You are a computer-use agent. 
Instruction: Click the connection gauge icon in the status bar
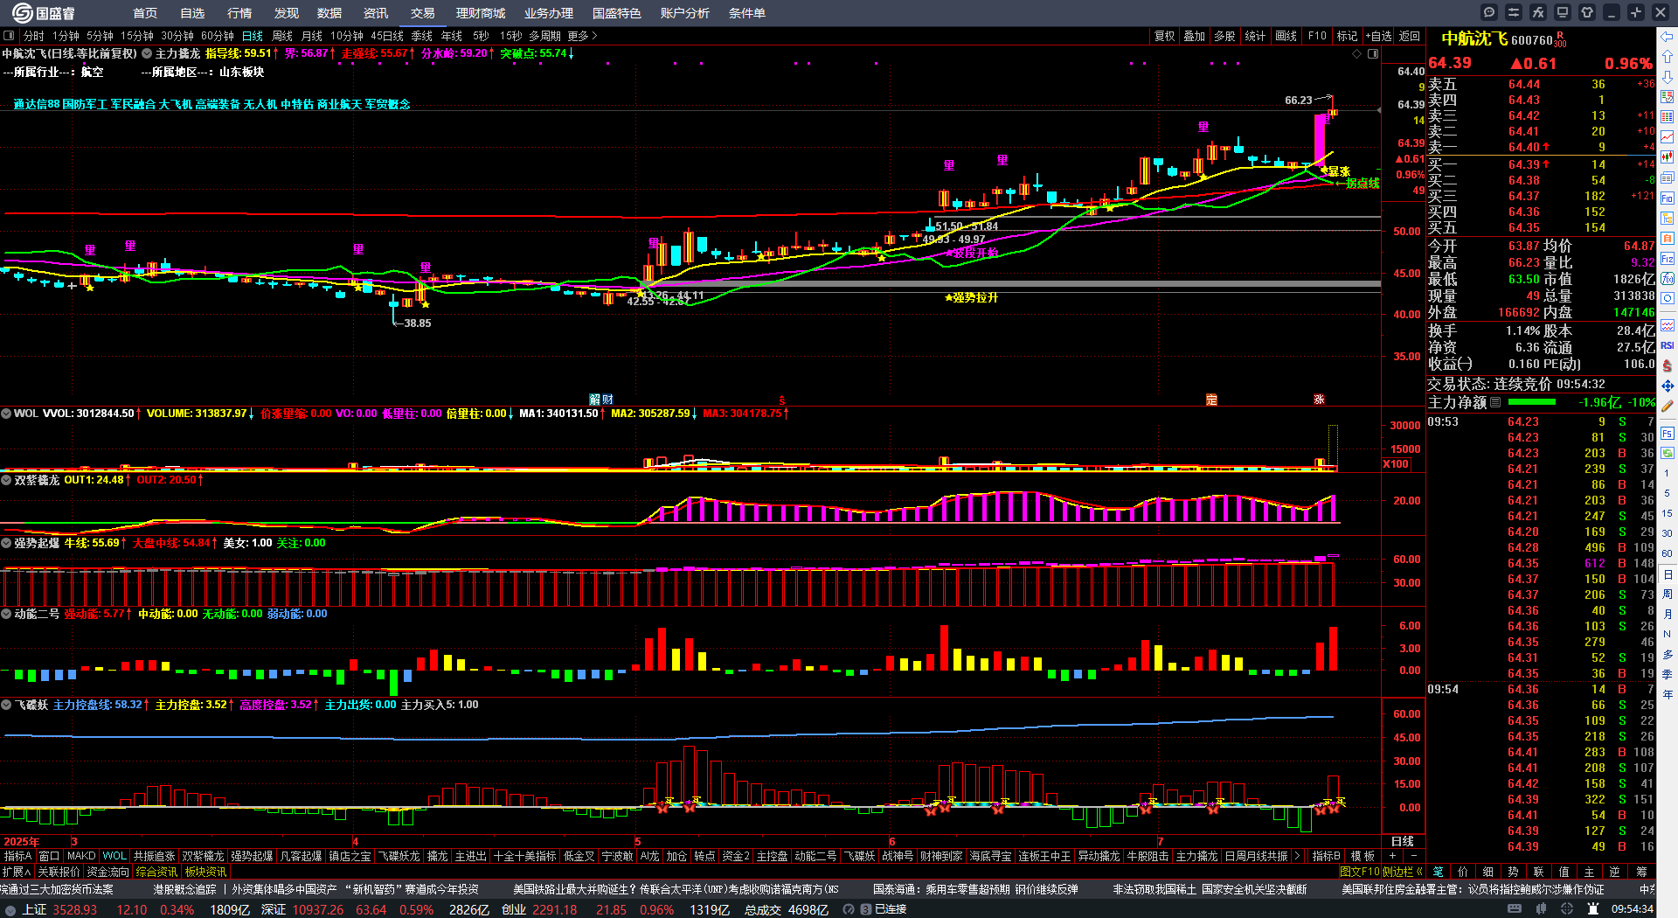coord(849,909)
